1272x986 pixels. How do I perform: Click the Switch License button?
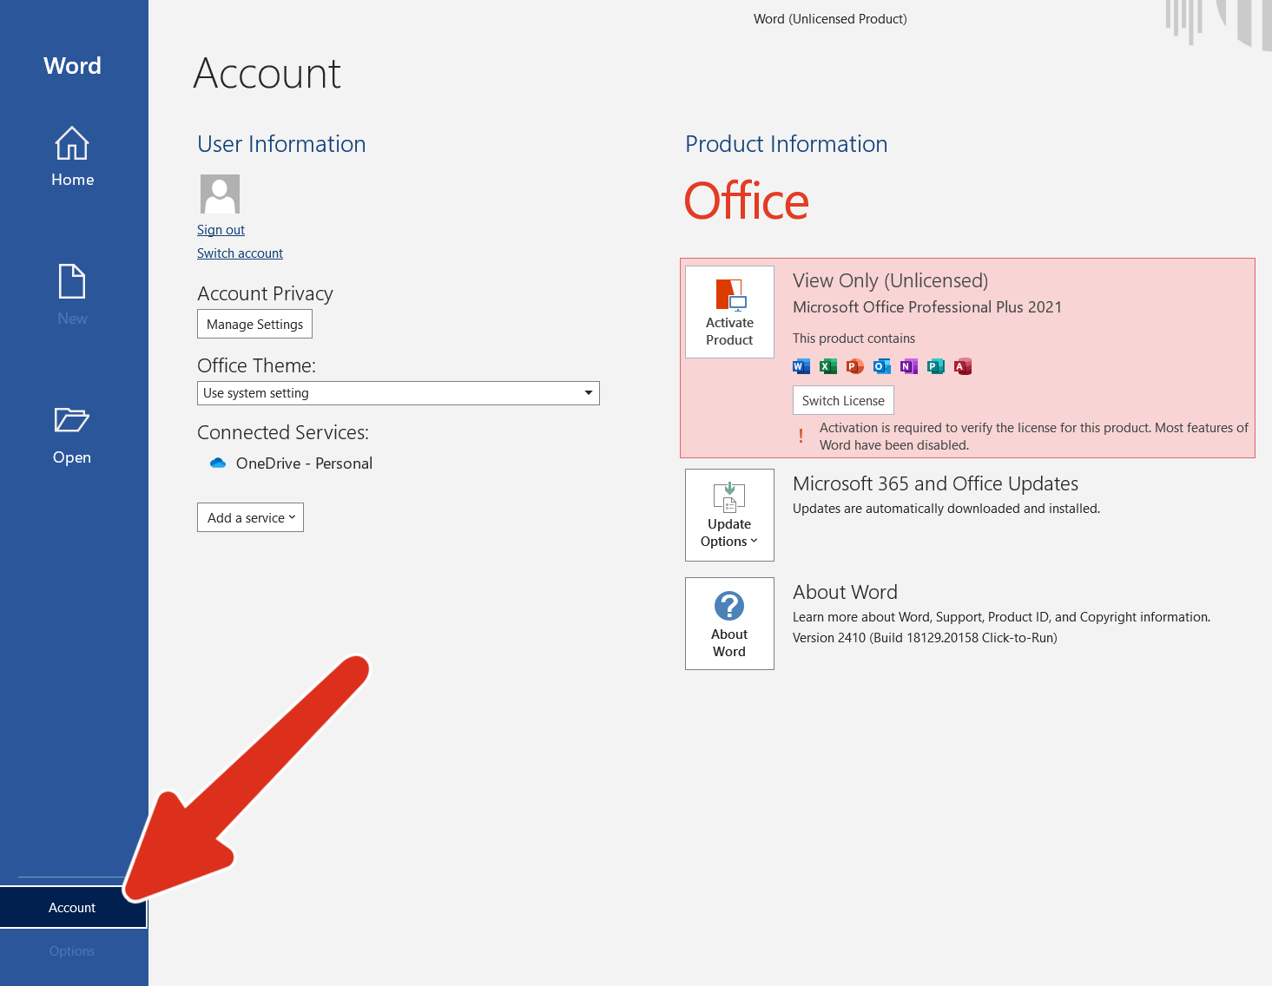(x=843, y=400)
